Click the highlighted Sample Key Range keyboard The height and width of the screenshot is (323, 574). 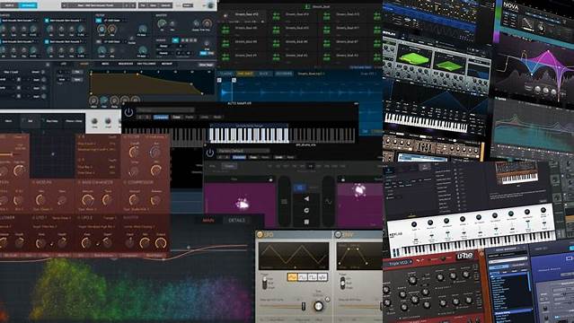[249, 135]
